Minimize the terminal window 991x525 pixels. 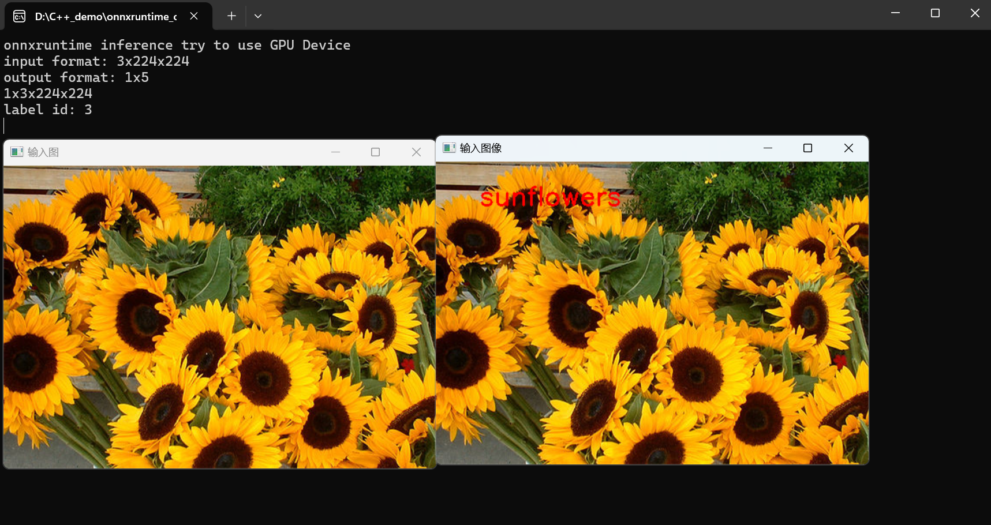(895, 13)
